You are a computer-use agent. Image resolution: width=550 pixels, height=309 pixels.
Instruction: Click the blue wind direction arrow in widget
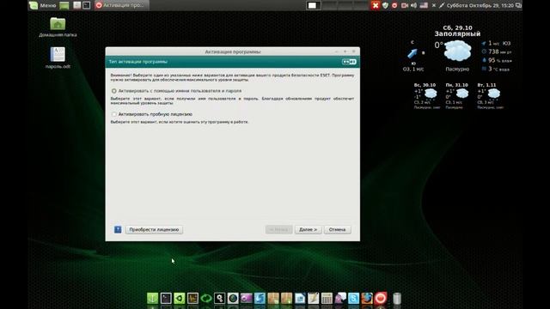tap(412, 53)
